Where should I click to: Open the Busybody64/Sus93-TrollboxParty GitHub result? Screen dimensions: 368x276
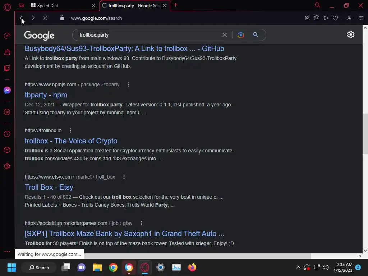pyautogui.click(x=124, y=49)
